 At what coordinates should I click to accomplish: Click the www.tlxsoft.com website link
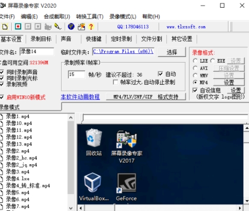click(186, 27)
